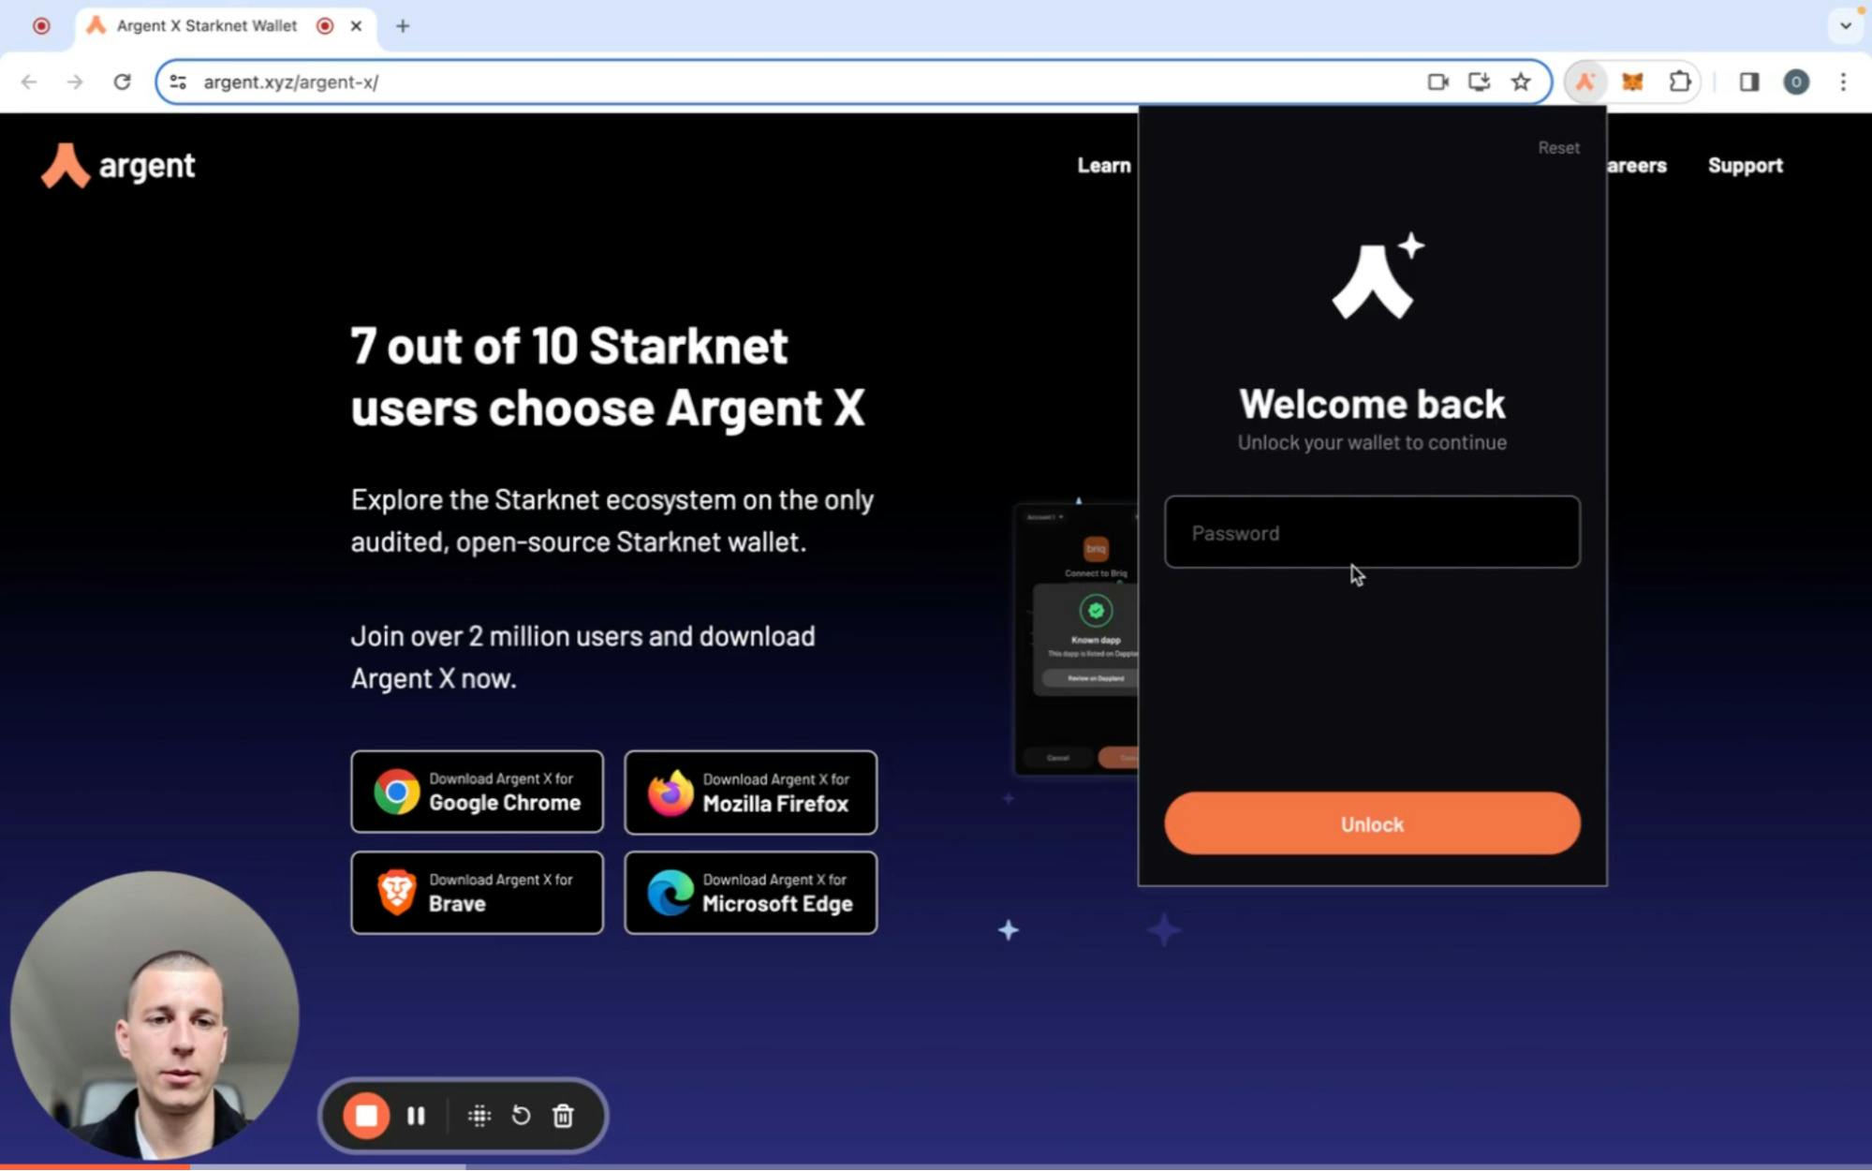Open the Extensions puzzle-piece menu
Viewport: 1872px width, 1171px height.
pyautogui.click(x=1680, y=82)
